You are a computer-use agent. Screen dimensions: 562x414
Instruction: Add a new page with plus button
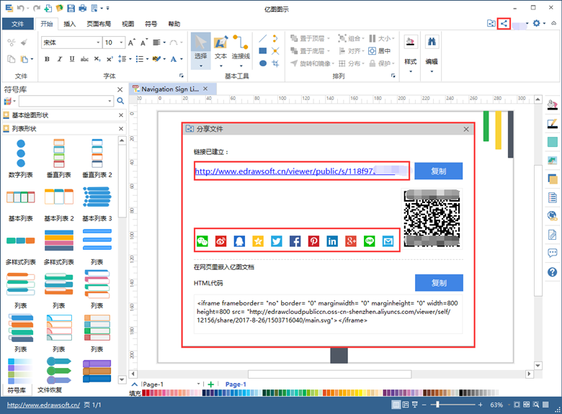click(210, 384)
